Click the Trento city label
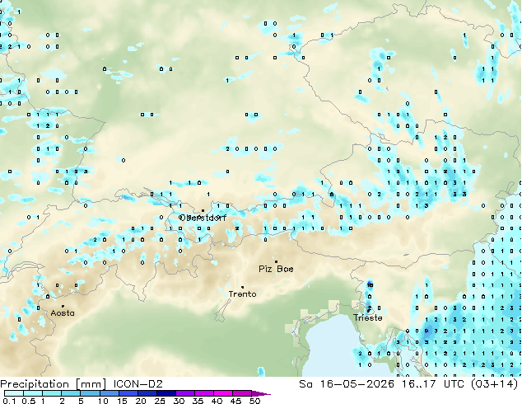Image resolution: width=522 pixels, height=404 pixels. [x=242, y=294]
